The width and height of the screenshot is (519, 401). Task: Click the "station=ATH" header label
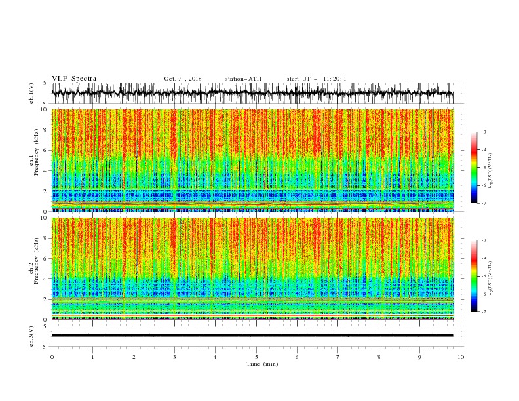243,79
